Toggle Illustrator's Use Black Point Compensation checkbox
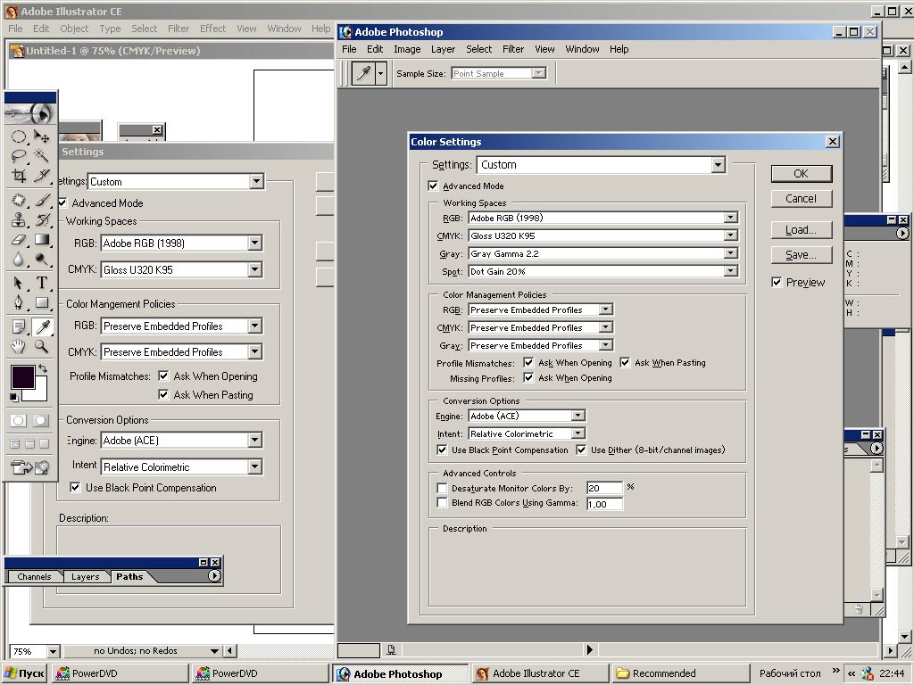 click(x=75, y=488)
